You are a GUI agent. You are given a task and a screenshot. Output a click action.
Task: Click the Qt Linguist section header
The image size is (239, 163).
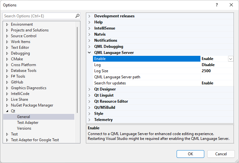point(104,95)
